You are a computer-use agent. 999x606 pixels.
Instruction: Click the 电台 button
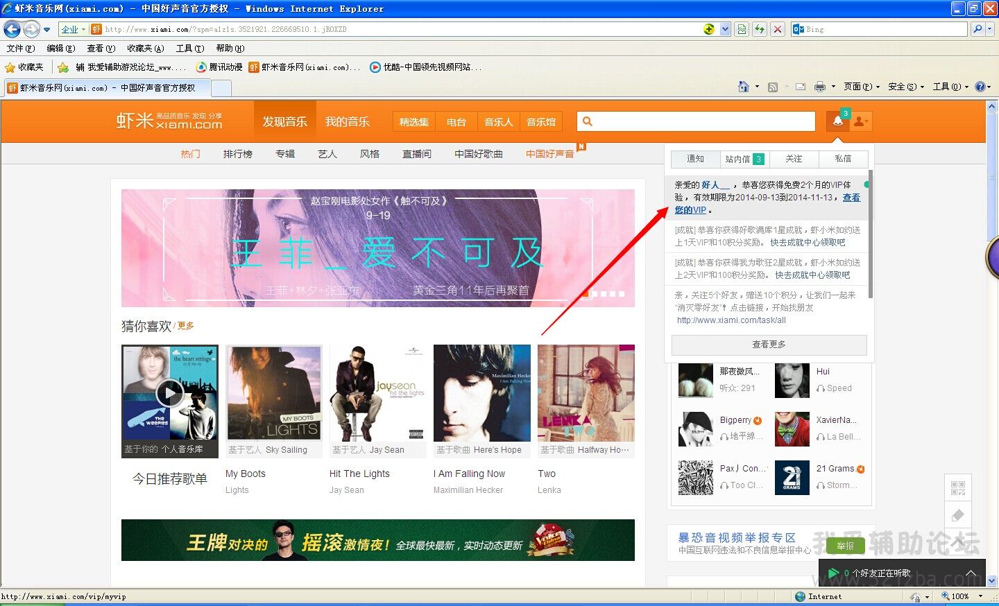coord(456,121)
